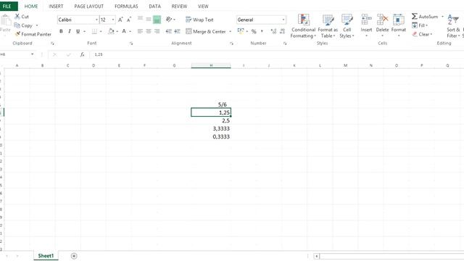Select the Sheet1 tab

[x=46, y=256]
